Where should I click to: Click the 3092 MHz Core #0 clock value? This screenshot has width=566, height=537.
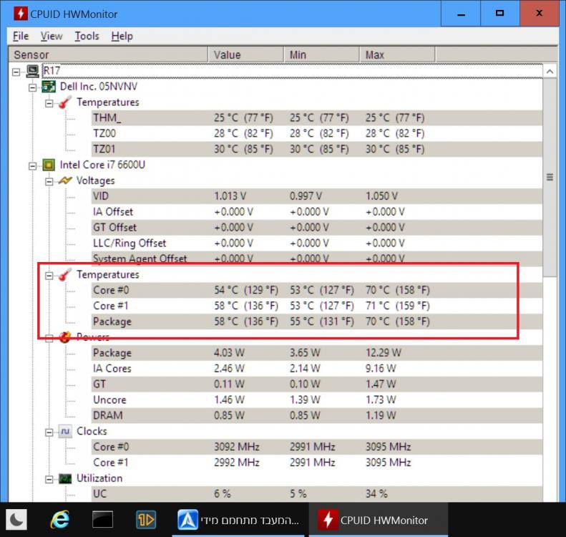236,447
